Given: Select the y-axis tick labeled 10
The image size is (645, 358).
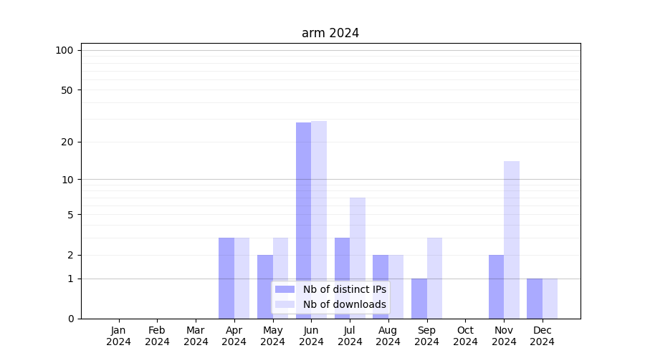Looking at the screenshot, I should 67,180.
